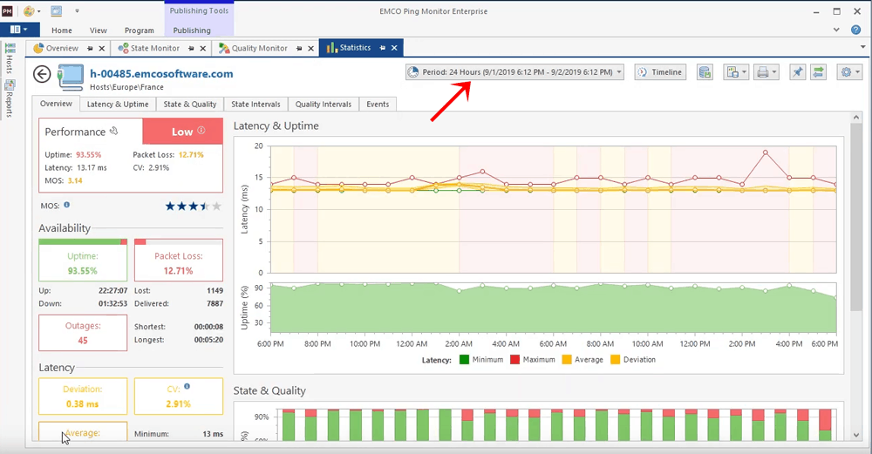Expand the print dropdown arrow

click(774, 72)
